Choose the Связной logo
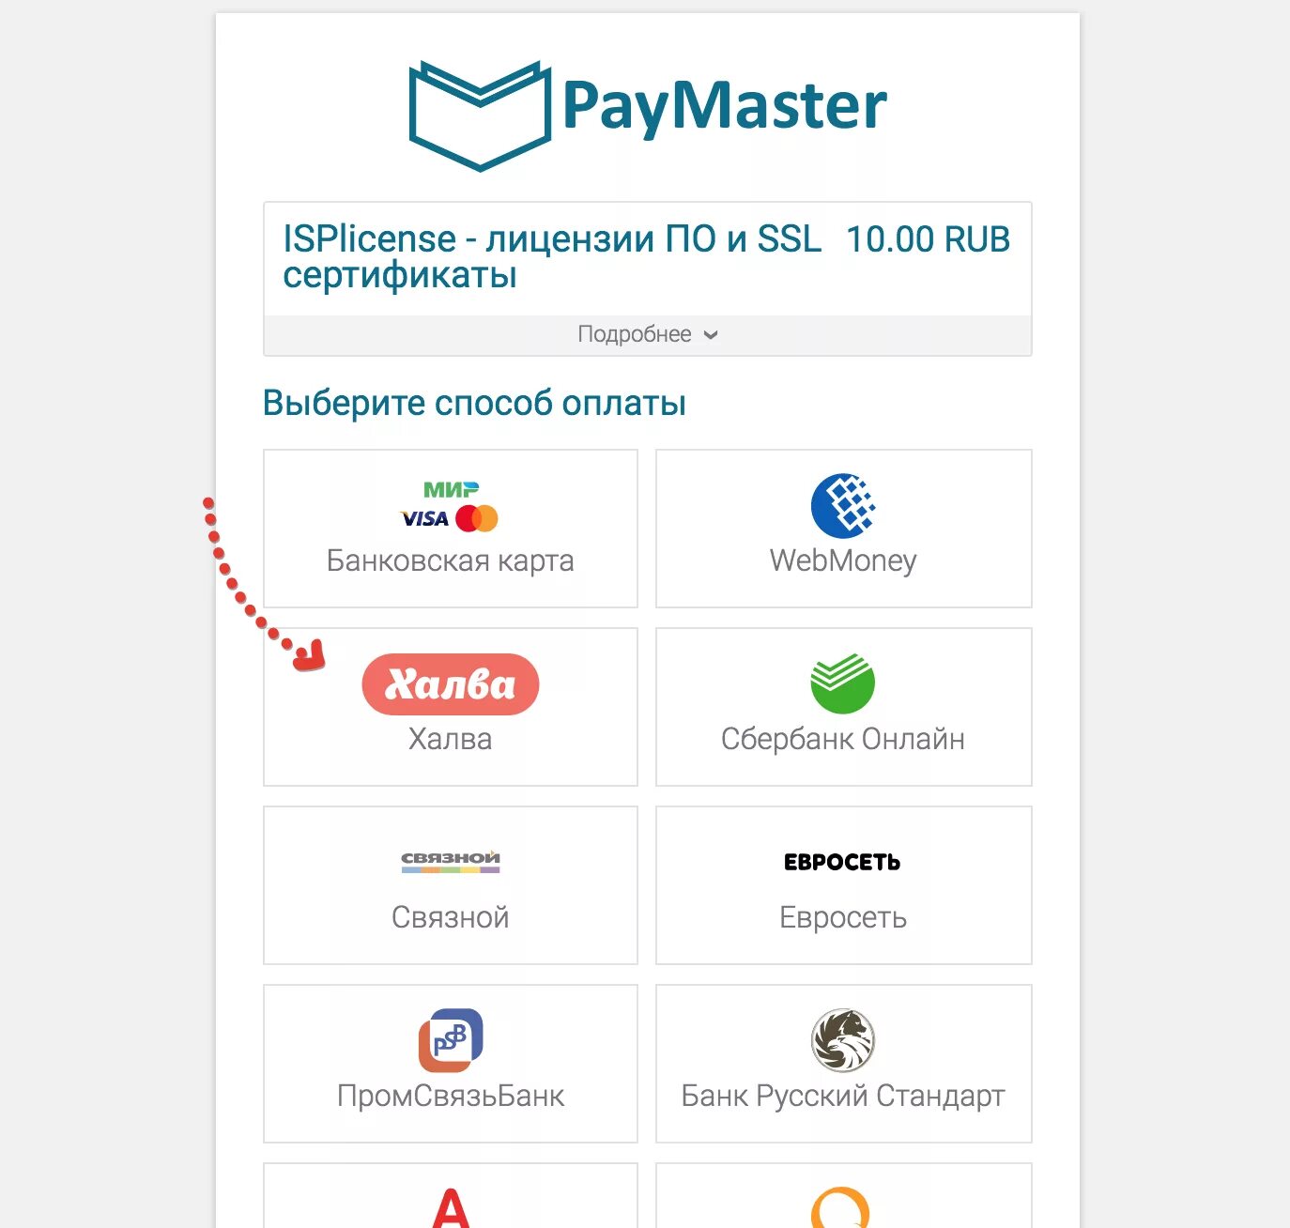The width and height of the screenshot is (1290, 1228). pyautogui.click(x=451, y=862)
